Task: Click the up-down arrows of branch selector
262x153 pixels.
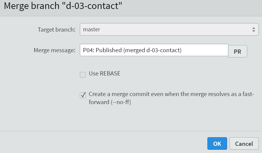Action: pyautogui.click(x=254, y=30)
